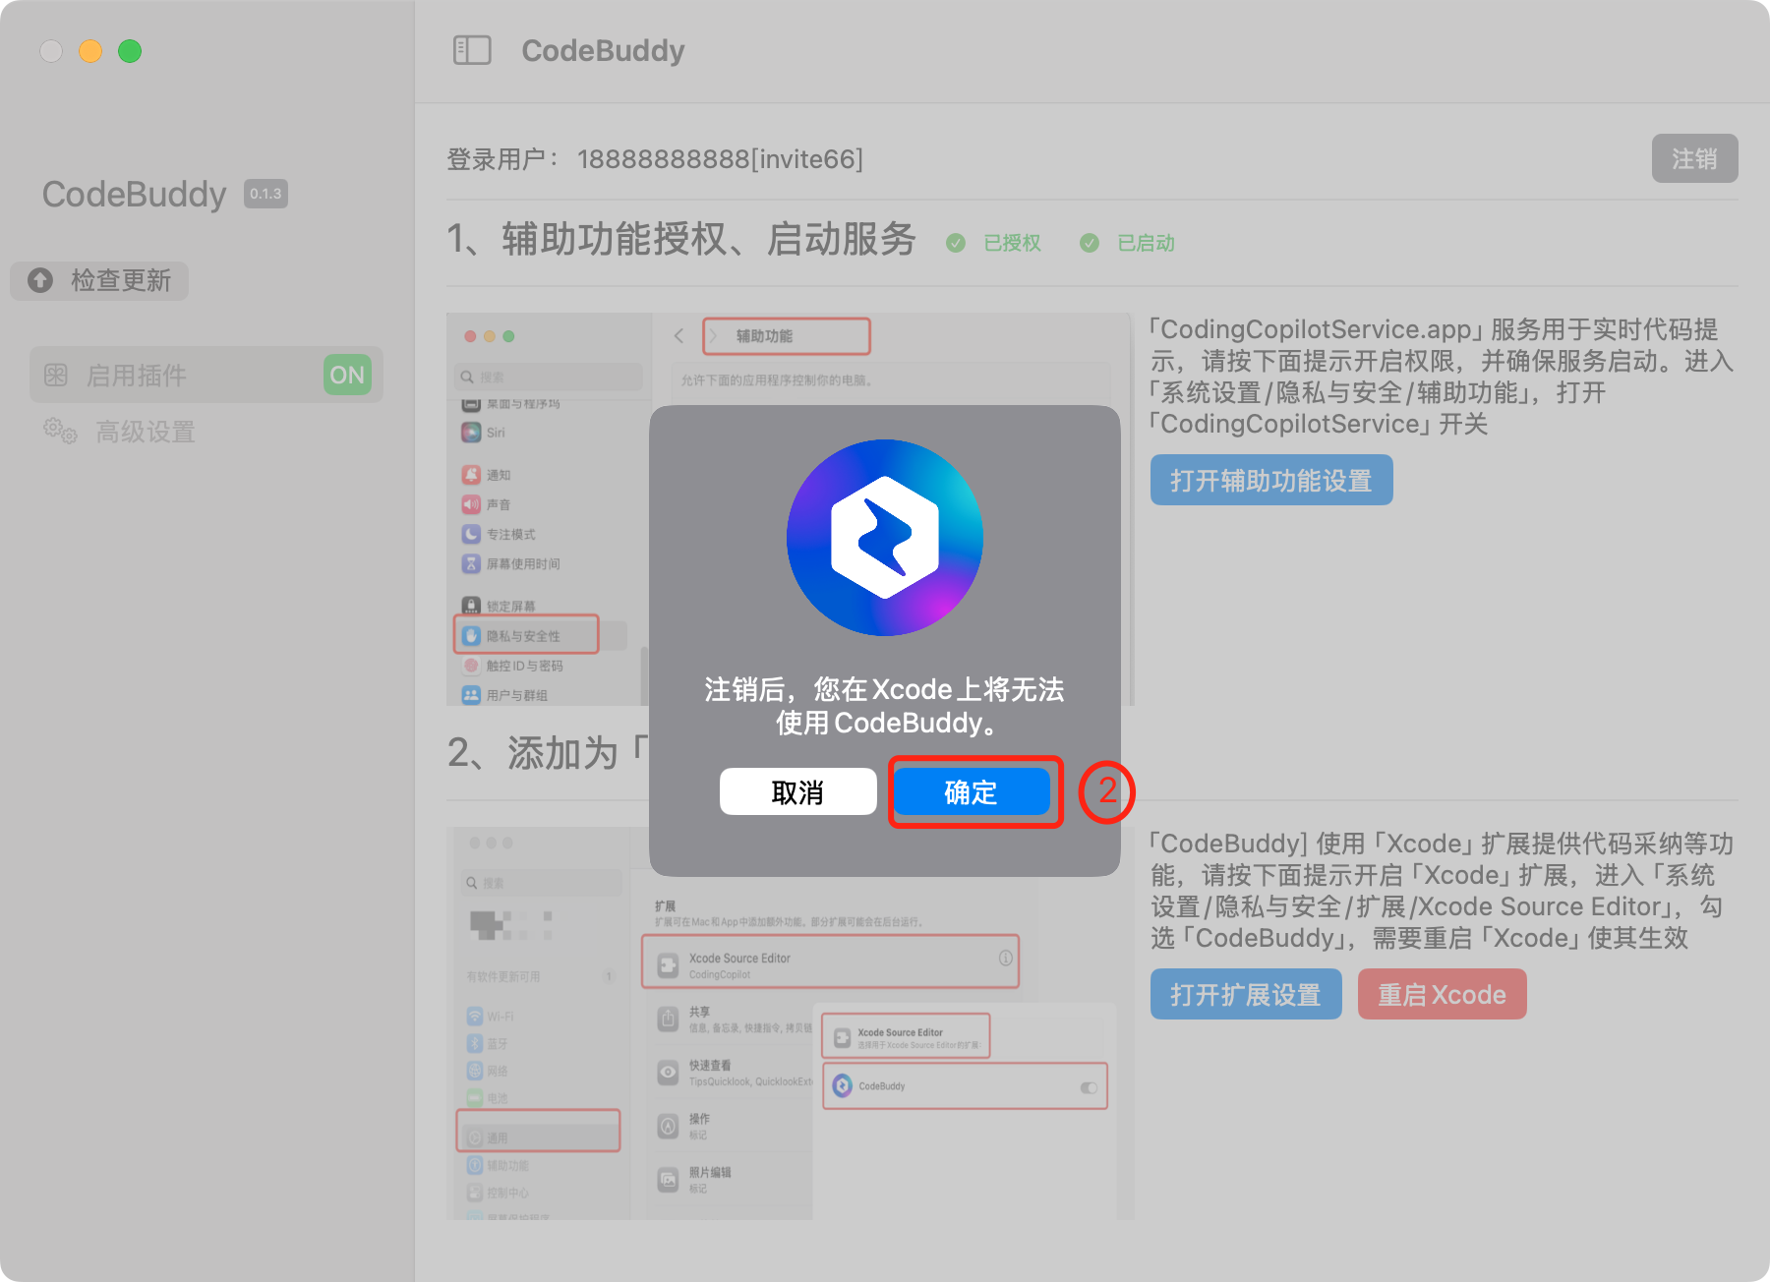Viewport: 1770px width, 1282px height.
Task: Click the check for updates arrow icon
Action: click(40, 280)
